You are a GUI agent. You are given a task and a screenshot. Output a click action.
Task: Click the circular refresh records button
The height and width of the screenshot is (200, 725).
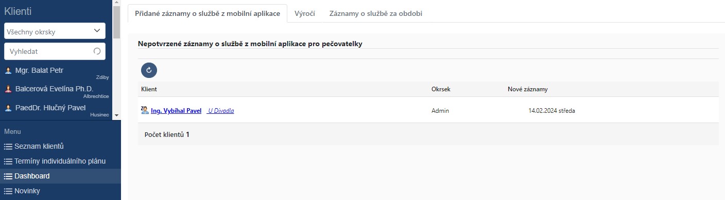(149, 70)
